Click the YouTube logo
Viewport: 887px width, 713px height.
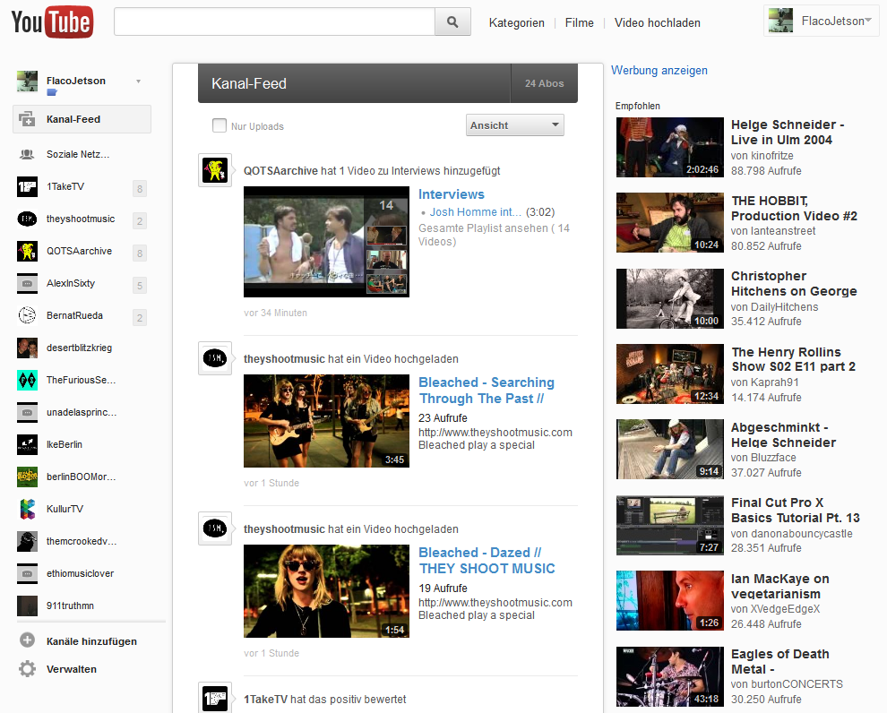click(52, 22)
